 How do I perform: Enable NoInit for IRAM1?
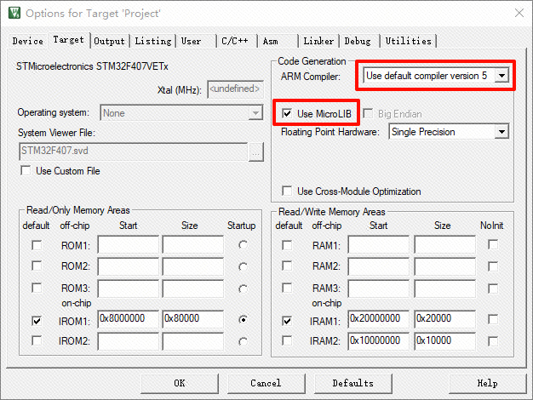tap(493, 320)
